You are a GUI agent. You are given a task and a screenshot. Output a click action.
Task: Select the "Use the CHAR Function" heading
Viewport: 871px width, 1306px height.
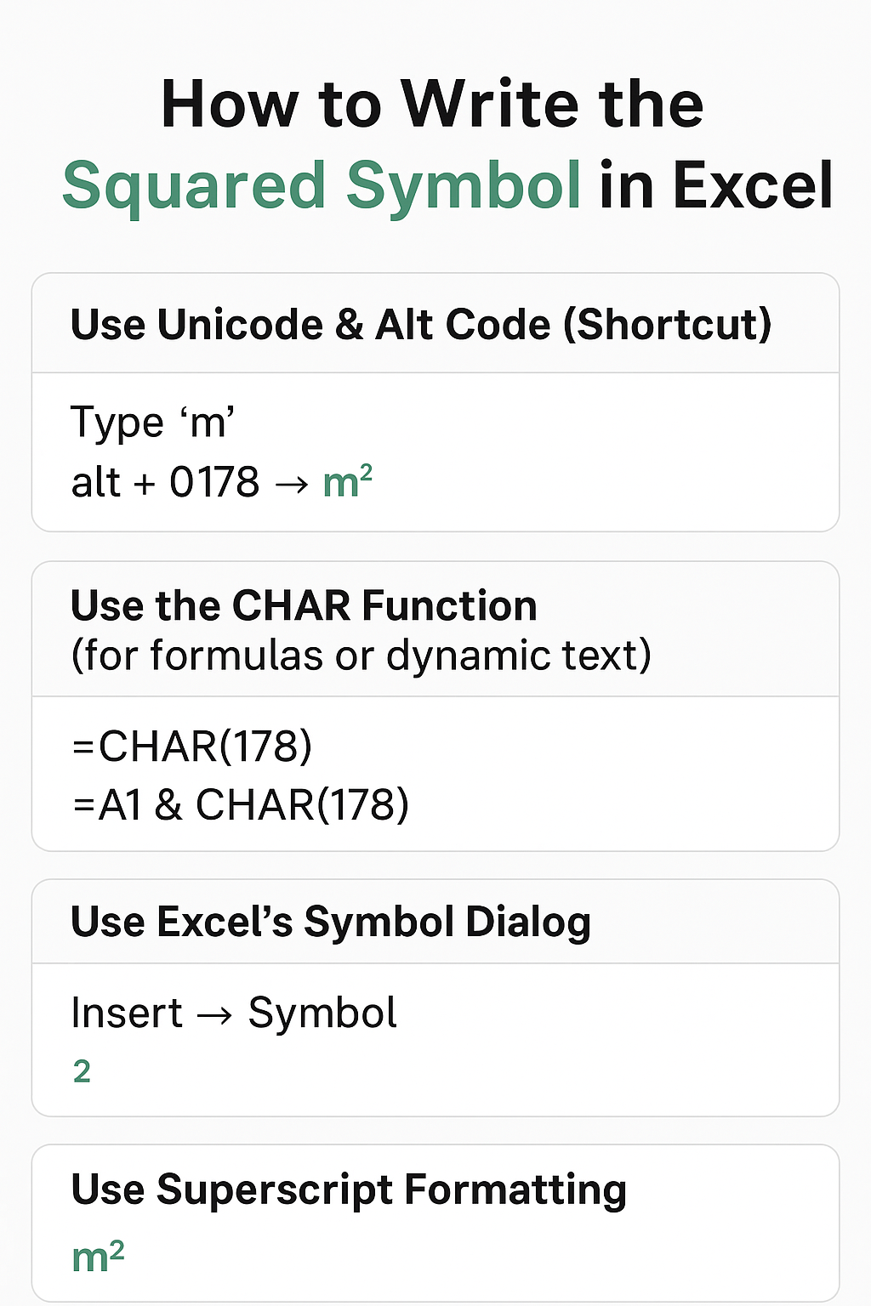coord(304,606)
